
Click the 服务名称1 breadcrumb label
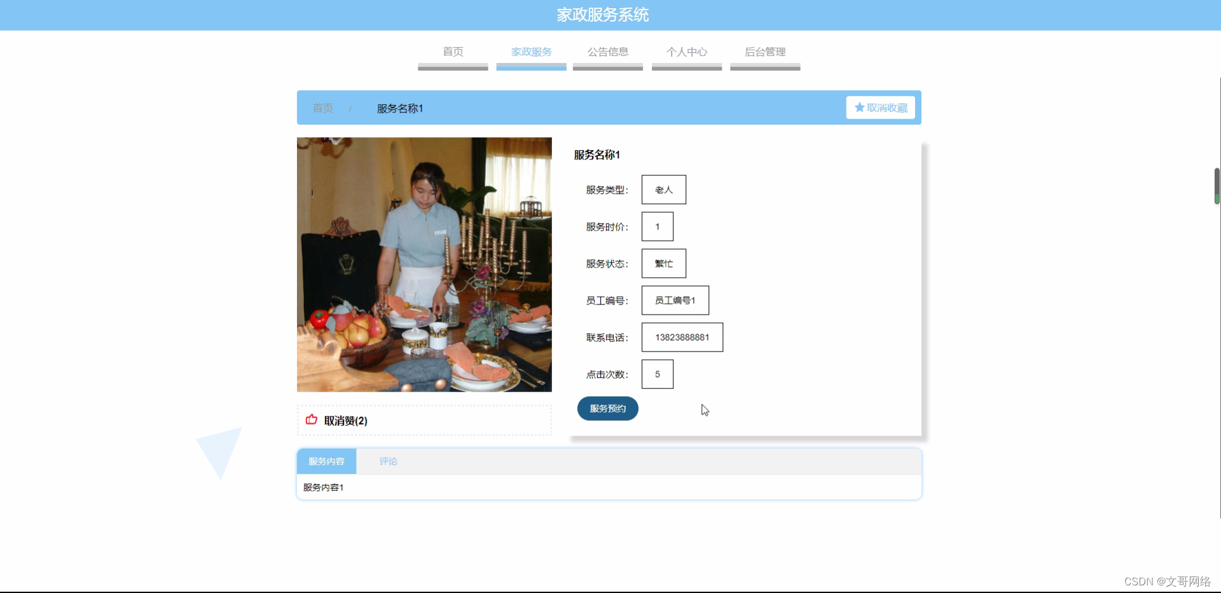399,108
